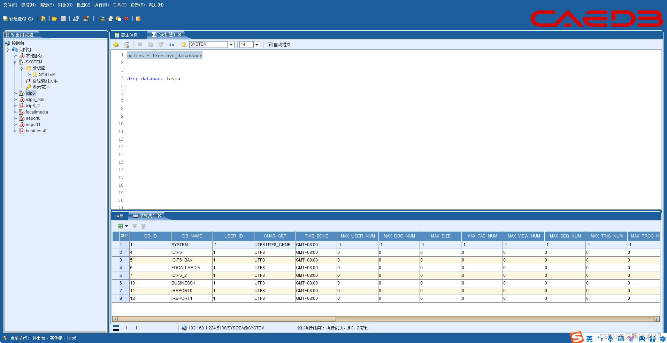Click the grayed rollback icon in query toolbar
This screenshot has width=667, height=343.
[161, 45]
